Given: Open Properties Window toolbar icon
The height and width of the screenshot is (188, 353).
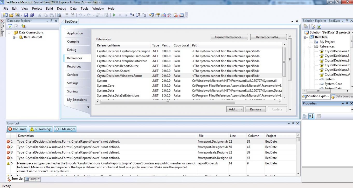Looking at the screenshot, I should pyautogui.click(x=157, y=15).
